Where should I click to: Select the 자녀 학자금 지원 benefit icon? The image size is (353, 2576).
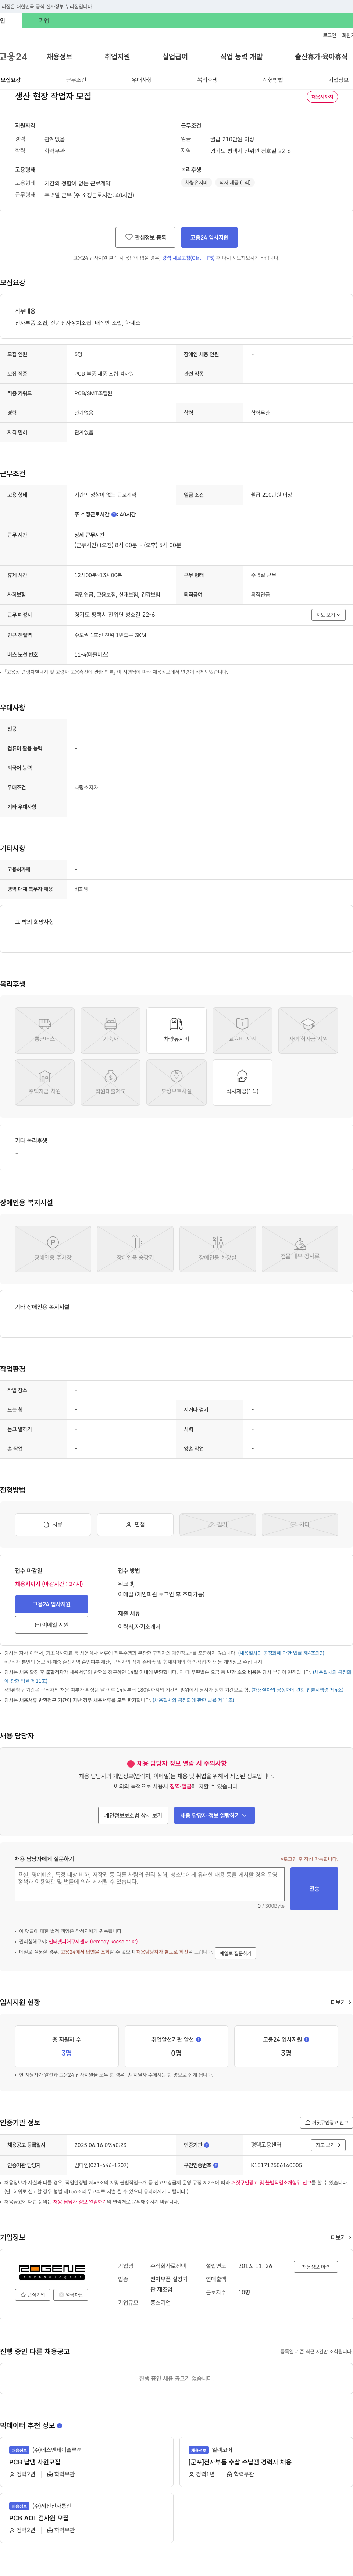point(308,1030)
